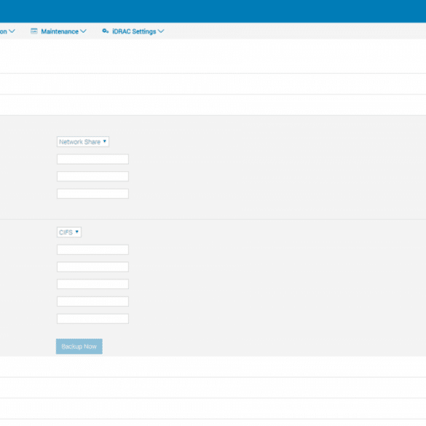Focus third text field below CIFS dropdown
The width and height of the screenshot is (426, 426).
[92, 284]
